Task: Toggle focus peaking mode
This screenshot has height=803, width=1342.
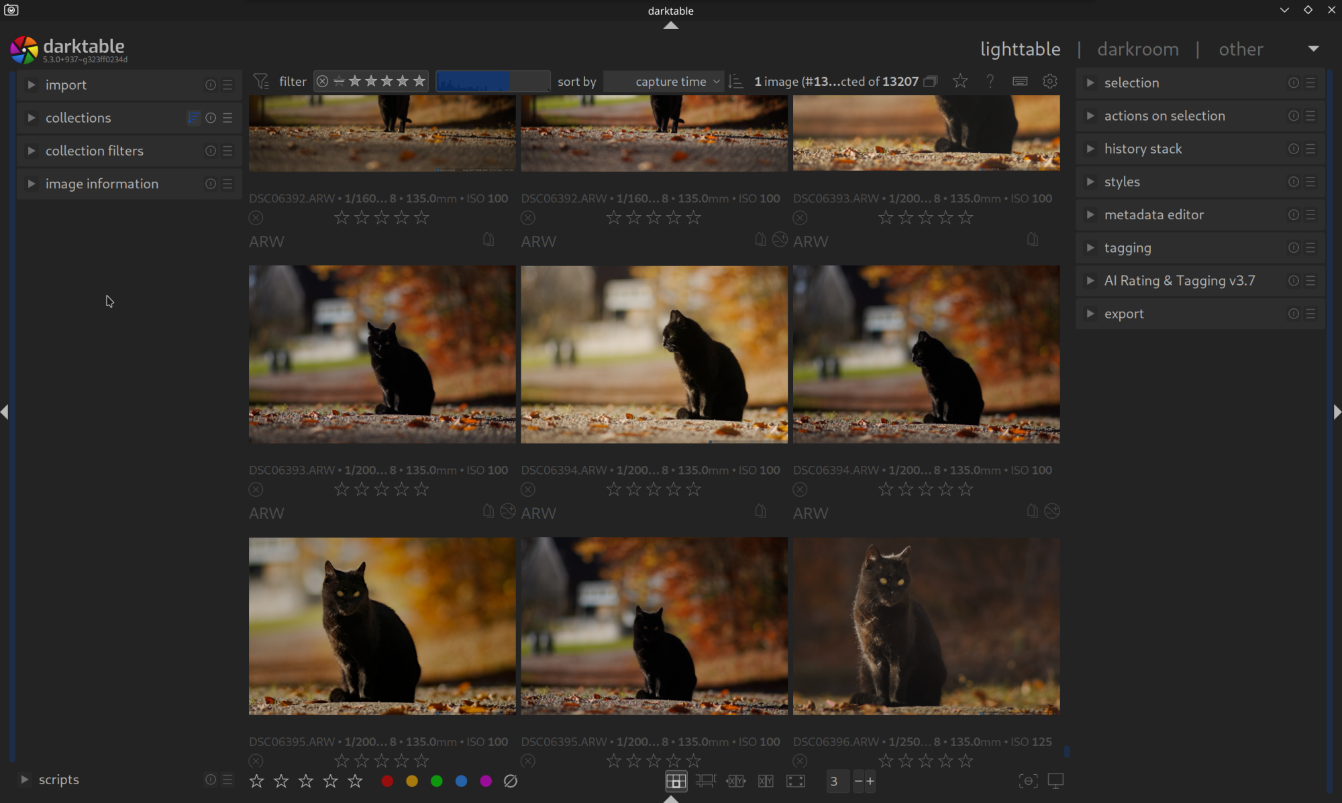Action: [x=1028, y=781]
